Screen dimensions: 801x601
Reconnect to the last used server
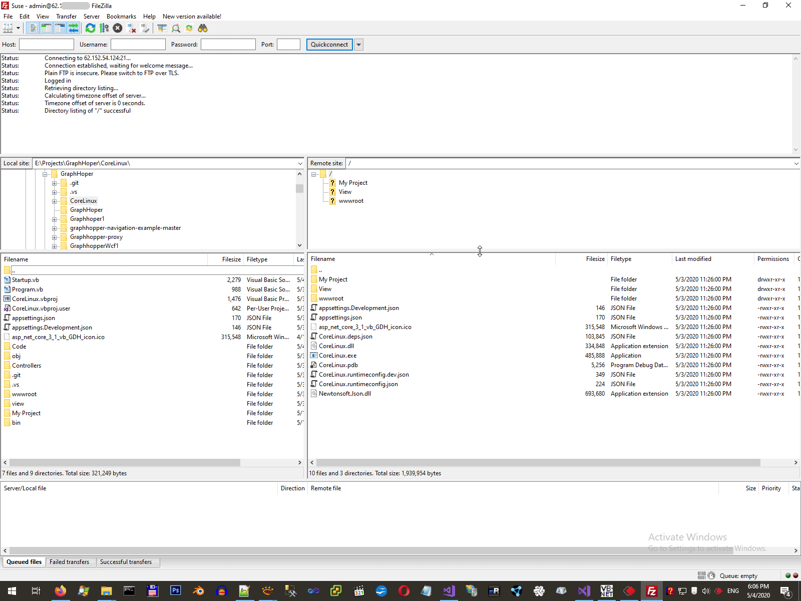[145, 29]
